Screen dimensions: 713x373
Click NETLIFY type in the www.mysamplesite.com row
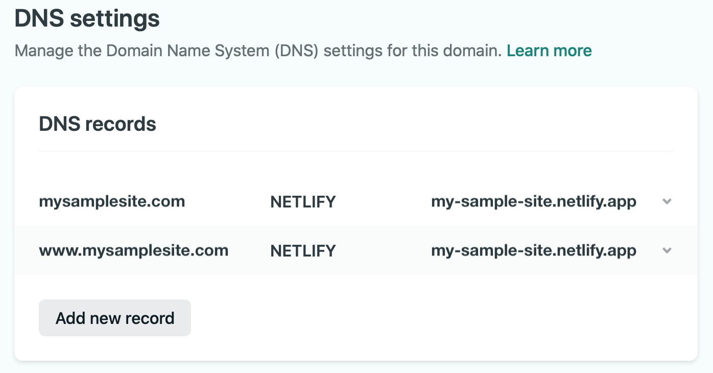[x=303, y=251]
